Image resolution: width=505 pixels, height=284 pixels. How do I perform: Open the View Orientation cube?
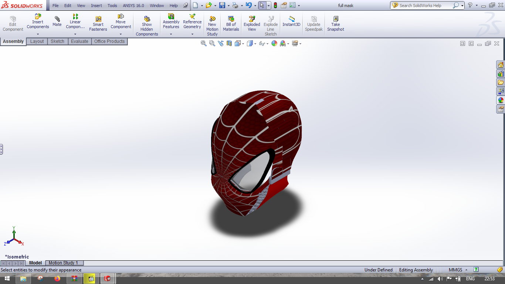238,43
